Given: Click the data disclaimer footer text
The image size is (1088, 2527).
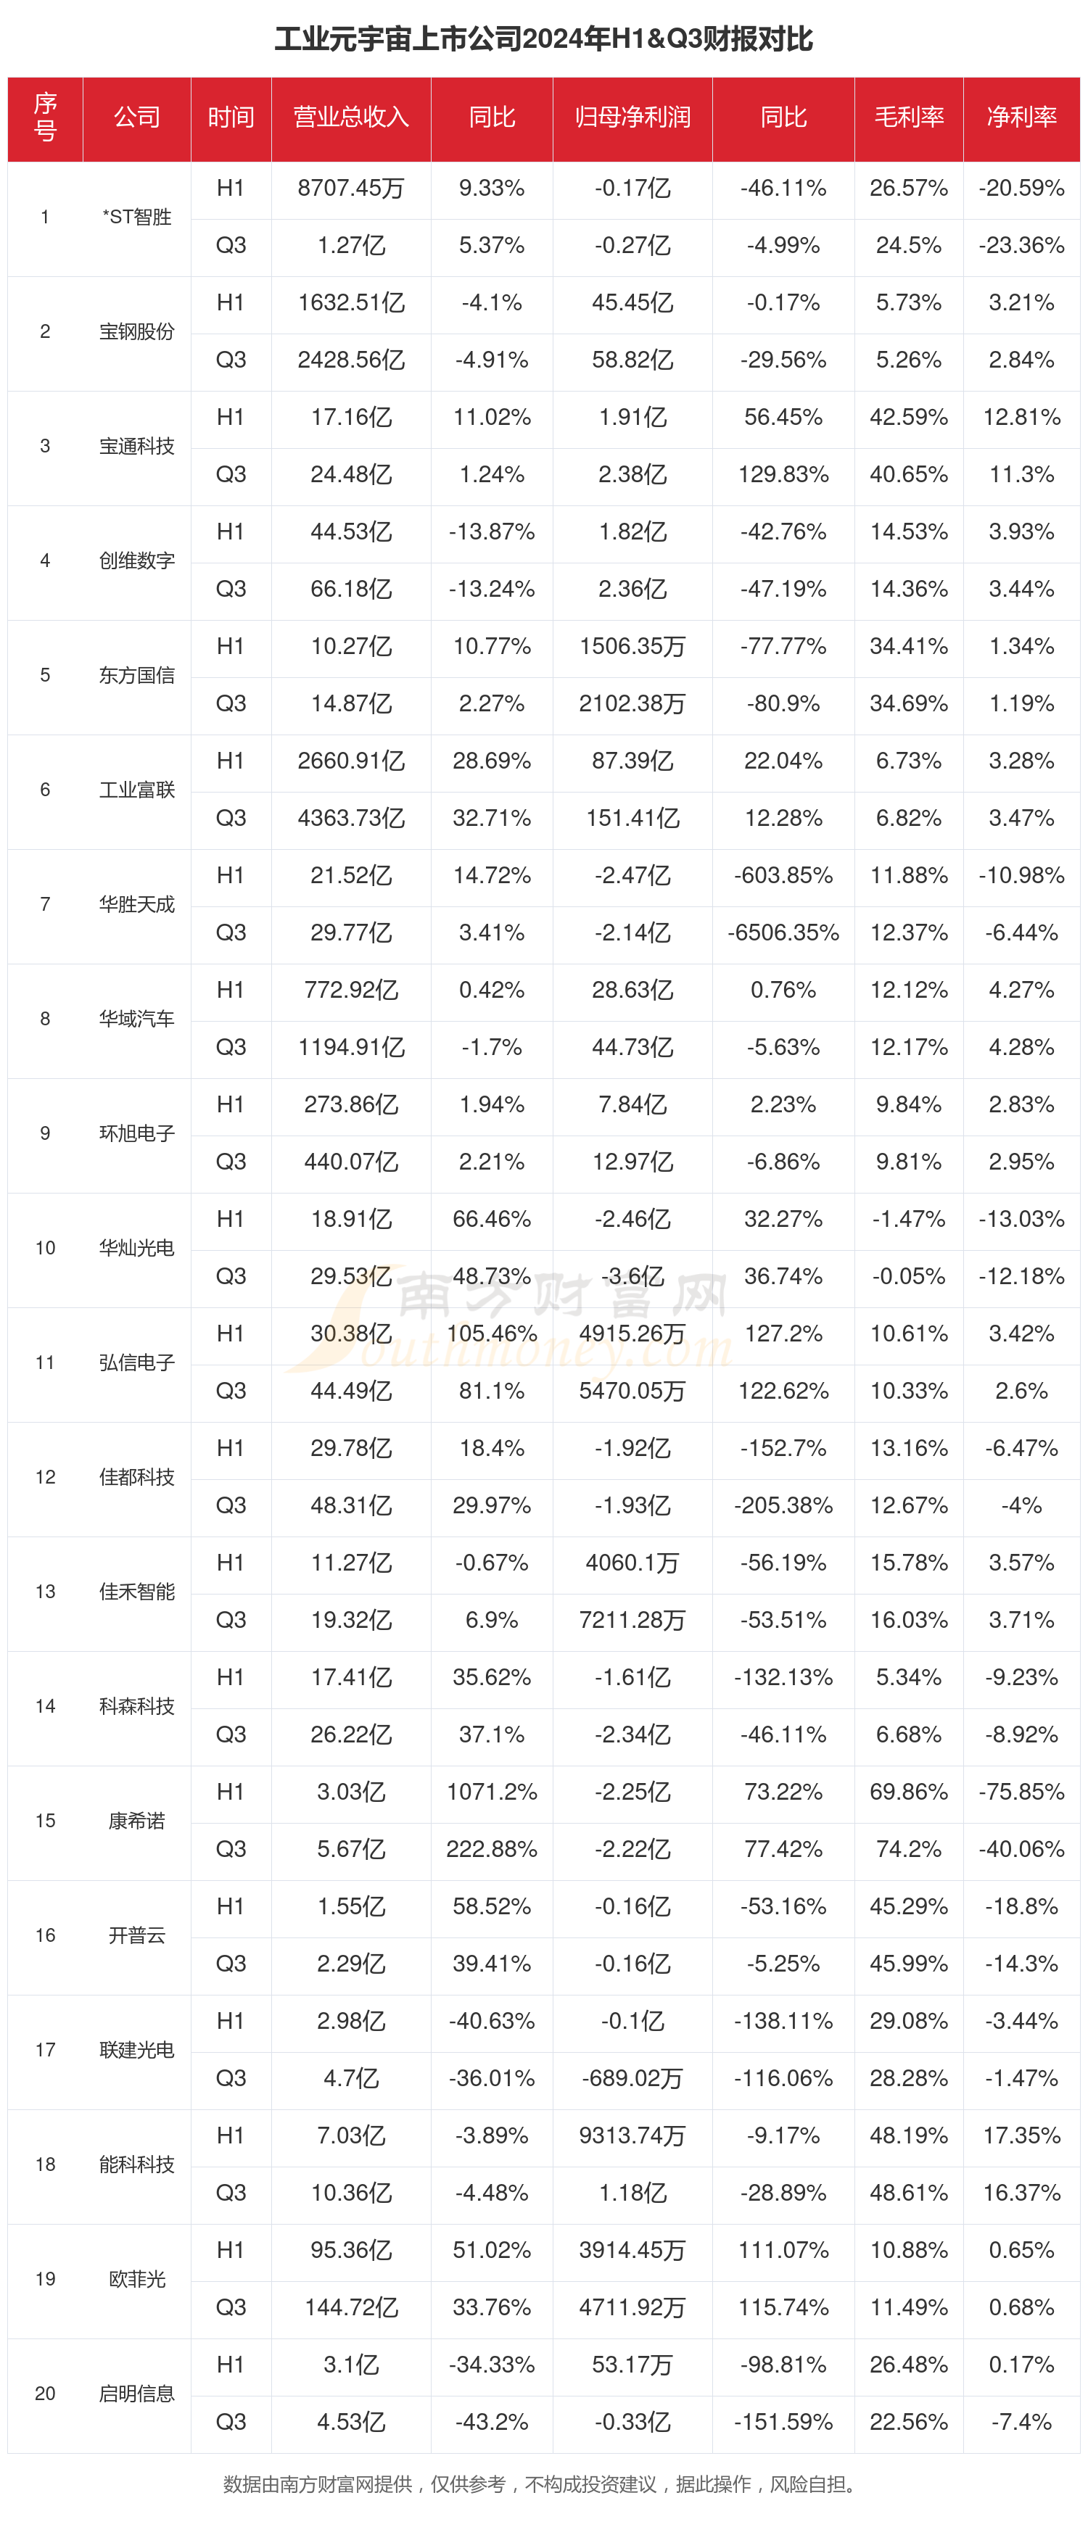Looking at the screenshot, I should click(543, 2483).
